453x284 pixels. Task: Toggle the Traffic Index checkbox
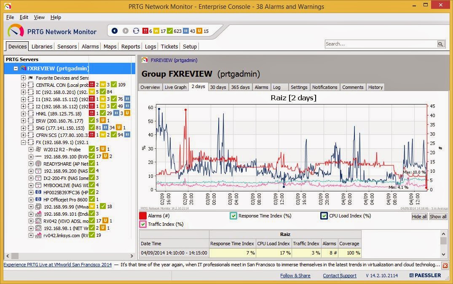[143, 224]
